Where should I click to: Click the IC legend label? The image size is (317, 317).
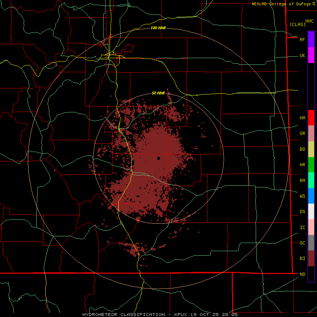[x=302, y=227]
